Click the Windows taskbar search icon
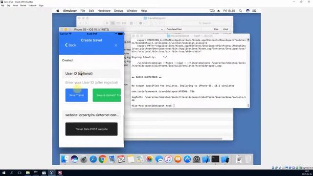The width and height of the screenshot is (313, 176). click(12, 173)
